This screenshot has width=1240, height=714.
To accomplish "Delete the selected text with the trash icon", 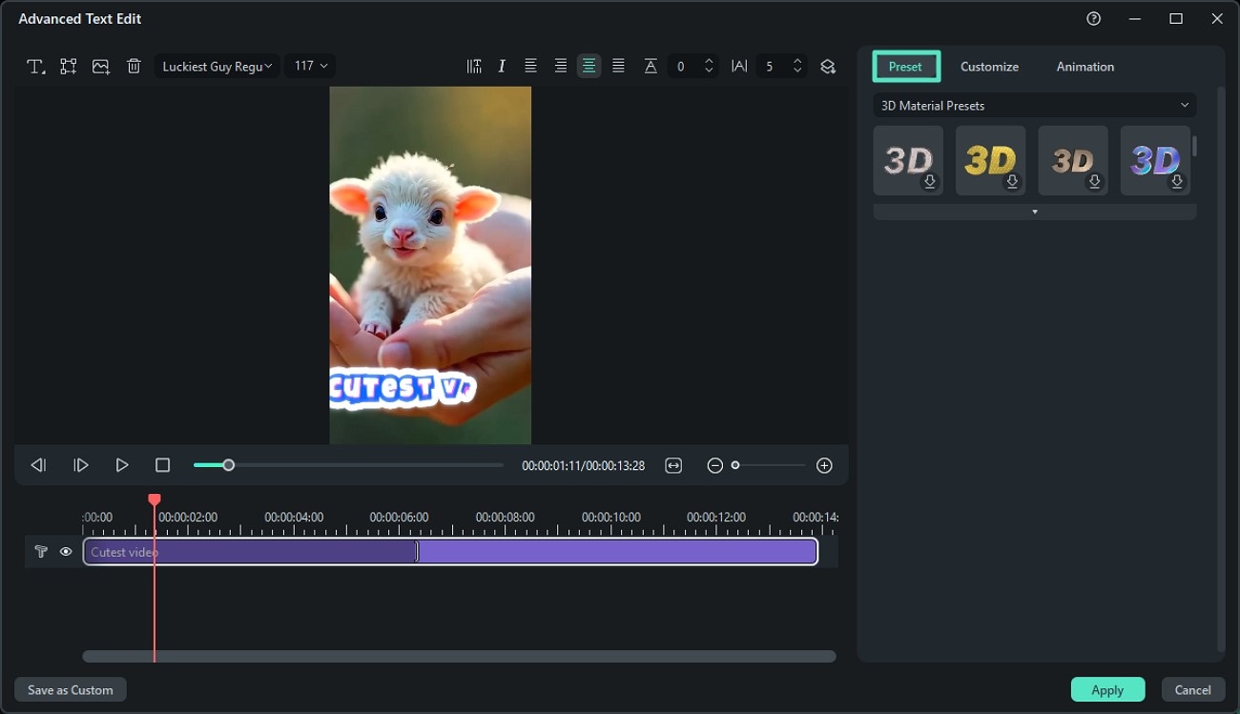I will click(x=134, y=67).
